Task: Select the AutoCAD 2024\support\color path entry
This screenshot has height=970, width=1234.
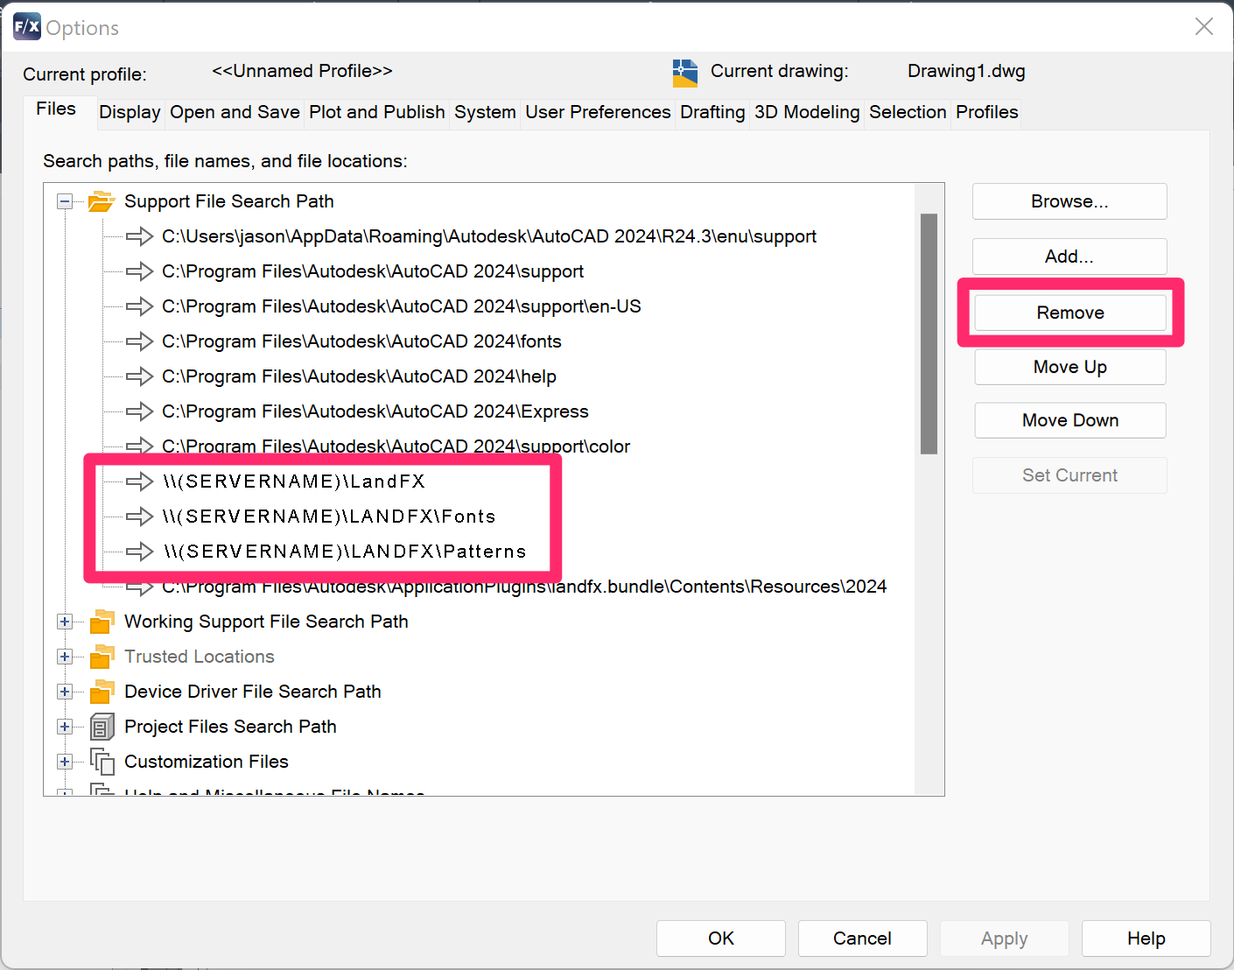Action: (396, 446)
